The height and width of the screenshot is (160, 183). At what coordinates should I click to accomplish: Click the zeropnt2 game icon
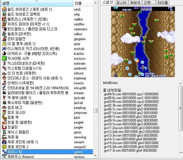[4, 147]
